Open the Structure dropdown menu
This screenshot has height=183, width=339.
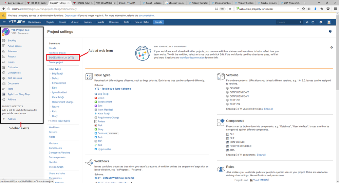pos(115,22)
